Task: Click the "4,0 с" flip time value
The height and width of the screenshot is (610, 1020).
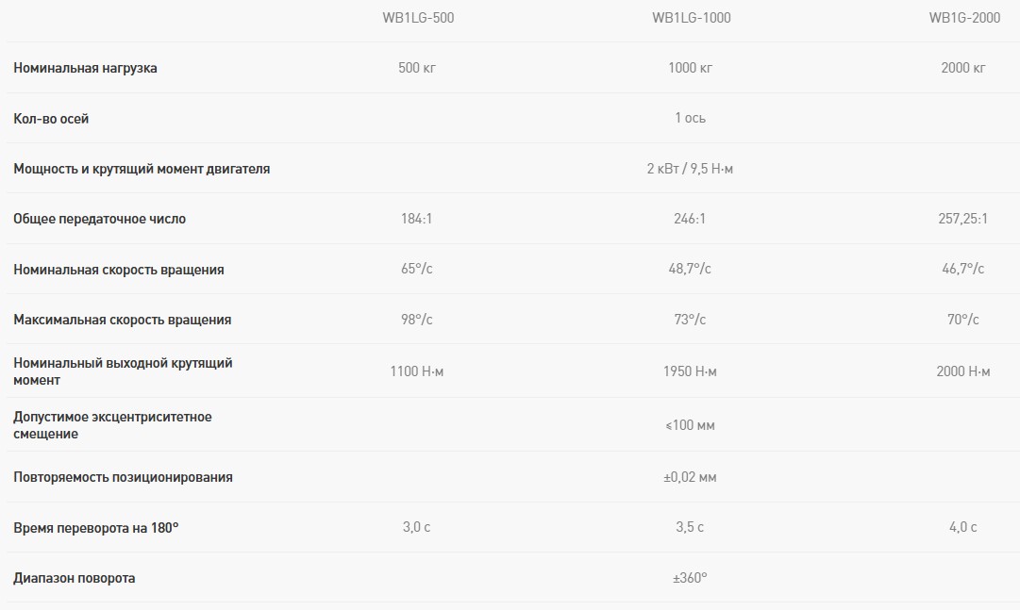Action: pyautogui.click(x=962, y=527)
